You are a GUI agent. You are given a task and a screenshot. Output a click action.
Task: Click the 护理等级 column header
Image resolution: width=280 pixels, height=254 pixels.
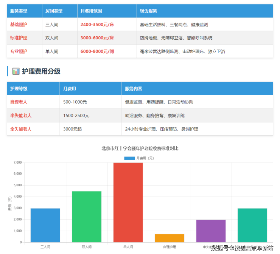click(19, 88)
